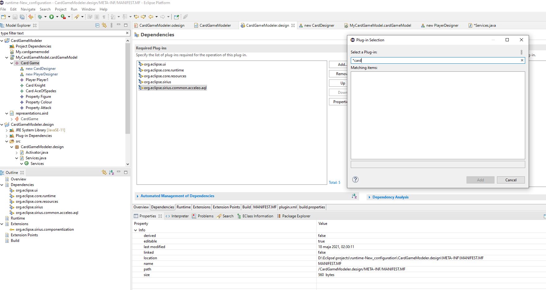Image resolution: width=546 pixels, height=290 pixels.
Task: Toggle sort plug-ins alphabetically in Dependencies editor
Action: tap(354, 196)
